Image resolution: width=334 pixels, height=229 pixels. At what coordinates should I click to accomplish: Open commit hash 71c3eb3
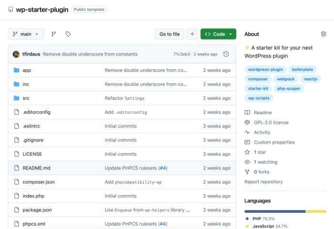pos(182,54)
